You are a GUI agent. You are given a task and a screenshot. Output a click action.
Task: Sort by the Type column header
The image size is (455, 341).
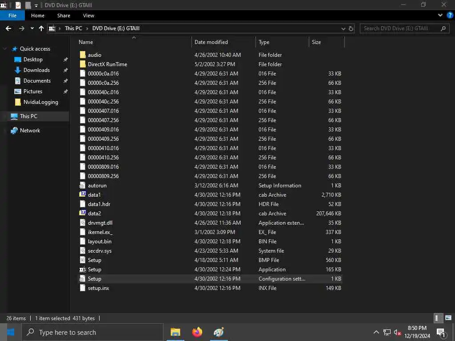coord(264,42)
